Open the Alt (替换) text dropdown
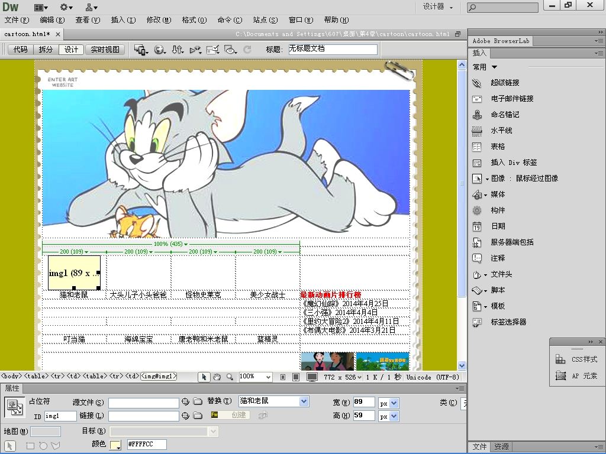Image resolution: width=606 pixels, height=454 pixels. point(304,401)
